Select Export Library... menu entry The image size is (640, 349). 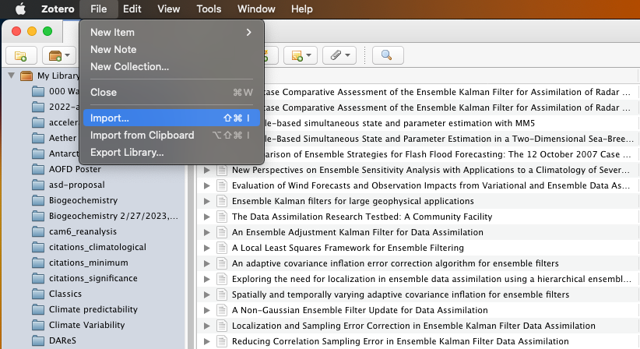click(x=127, y=152)
